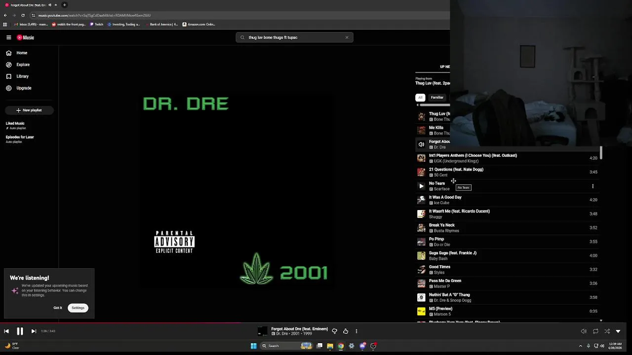The width and height of the screenshot is (632, 355).
Task: Open the Twitch bookmark
Action: click(97, 24)
